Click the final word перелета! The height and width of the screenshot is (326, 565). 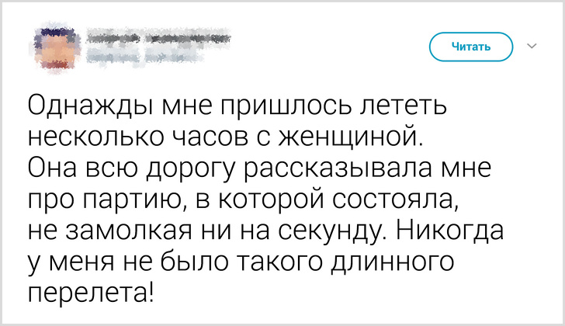(92, 297)
